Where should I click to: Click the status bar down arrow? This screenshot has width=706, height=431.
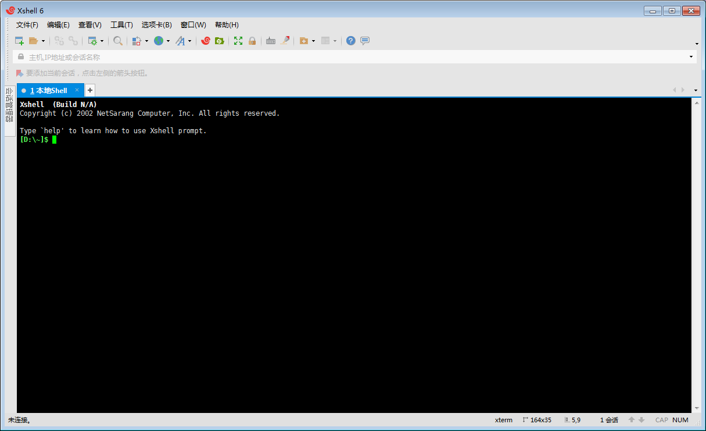coord(642,420)
